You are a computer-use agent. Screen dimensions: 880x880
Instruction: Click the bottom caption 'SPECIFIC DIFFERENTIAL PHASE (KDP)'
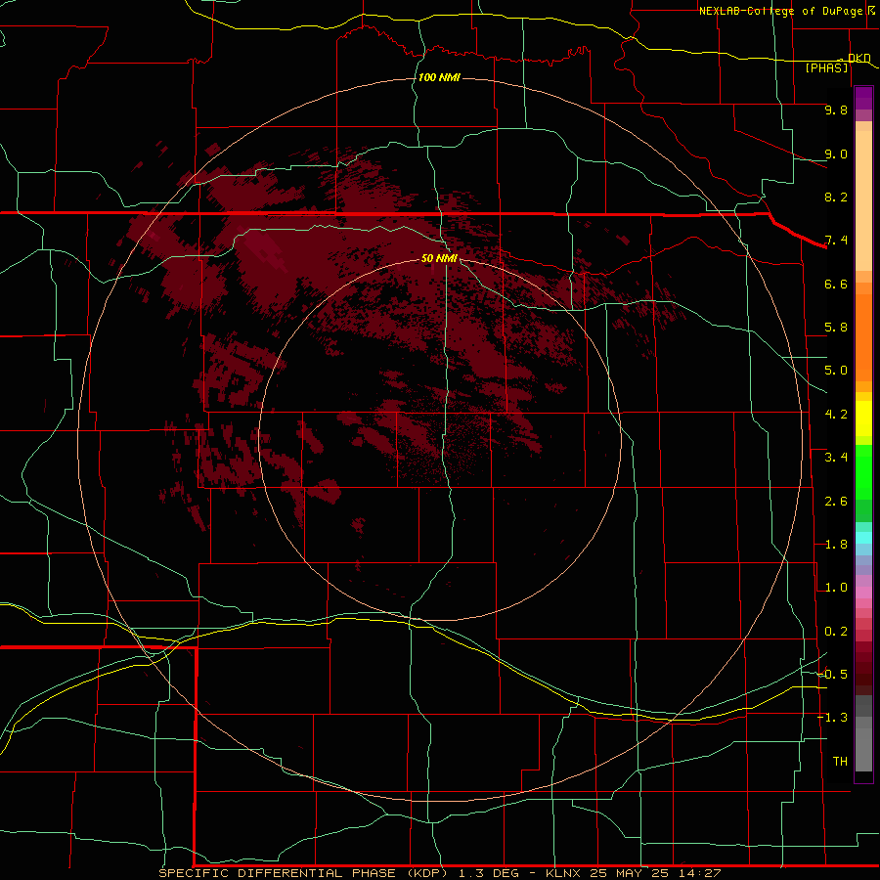pyautogui.click(x=304, y=873)
